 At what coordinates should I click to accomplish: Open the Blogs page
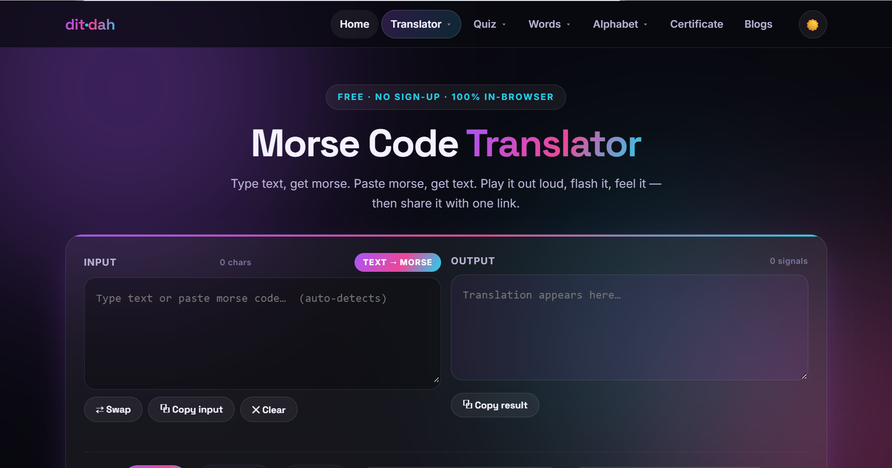tap(758, 24)
